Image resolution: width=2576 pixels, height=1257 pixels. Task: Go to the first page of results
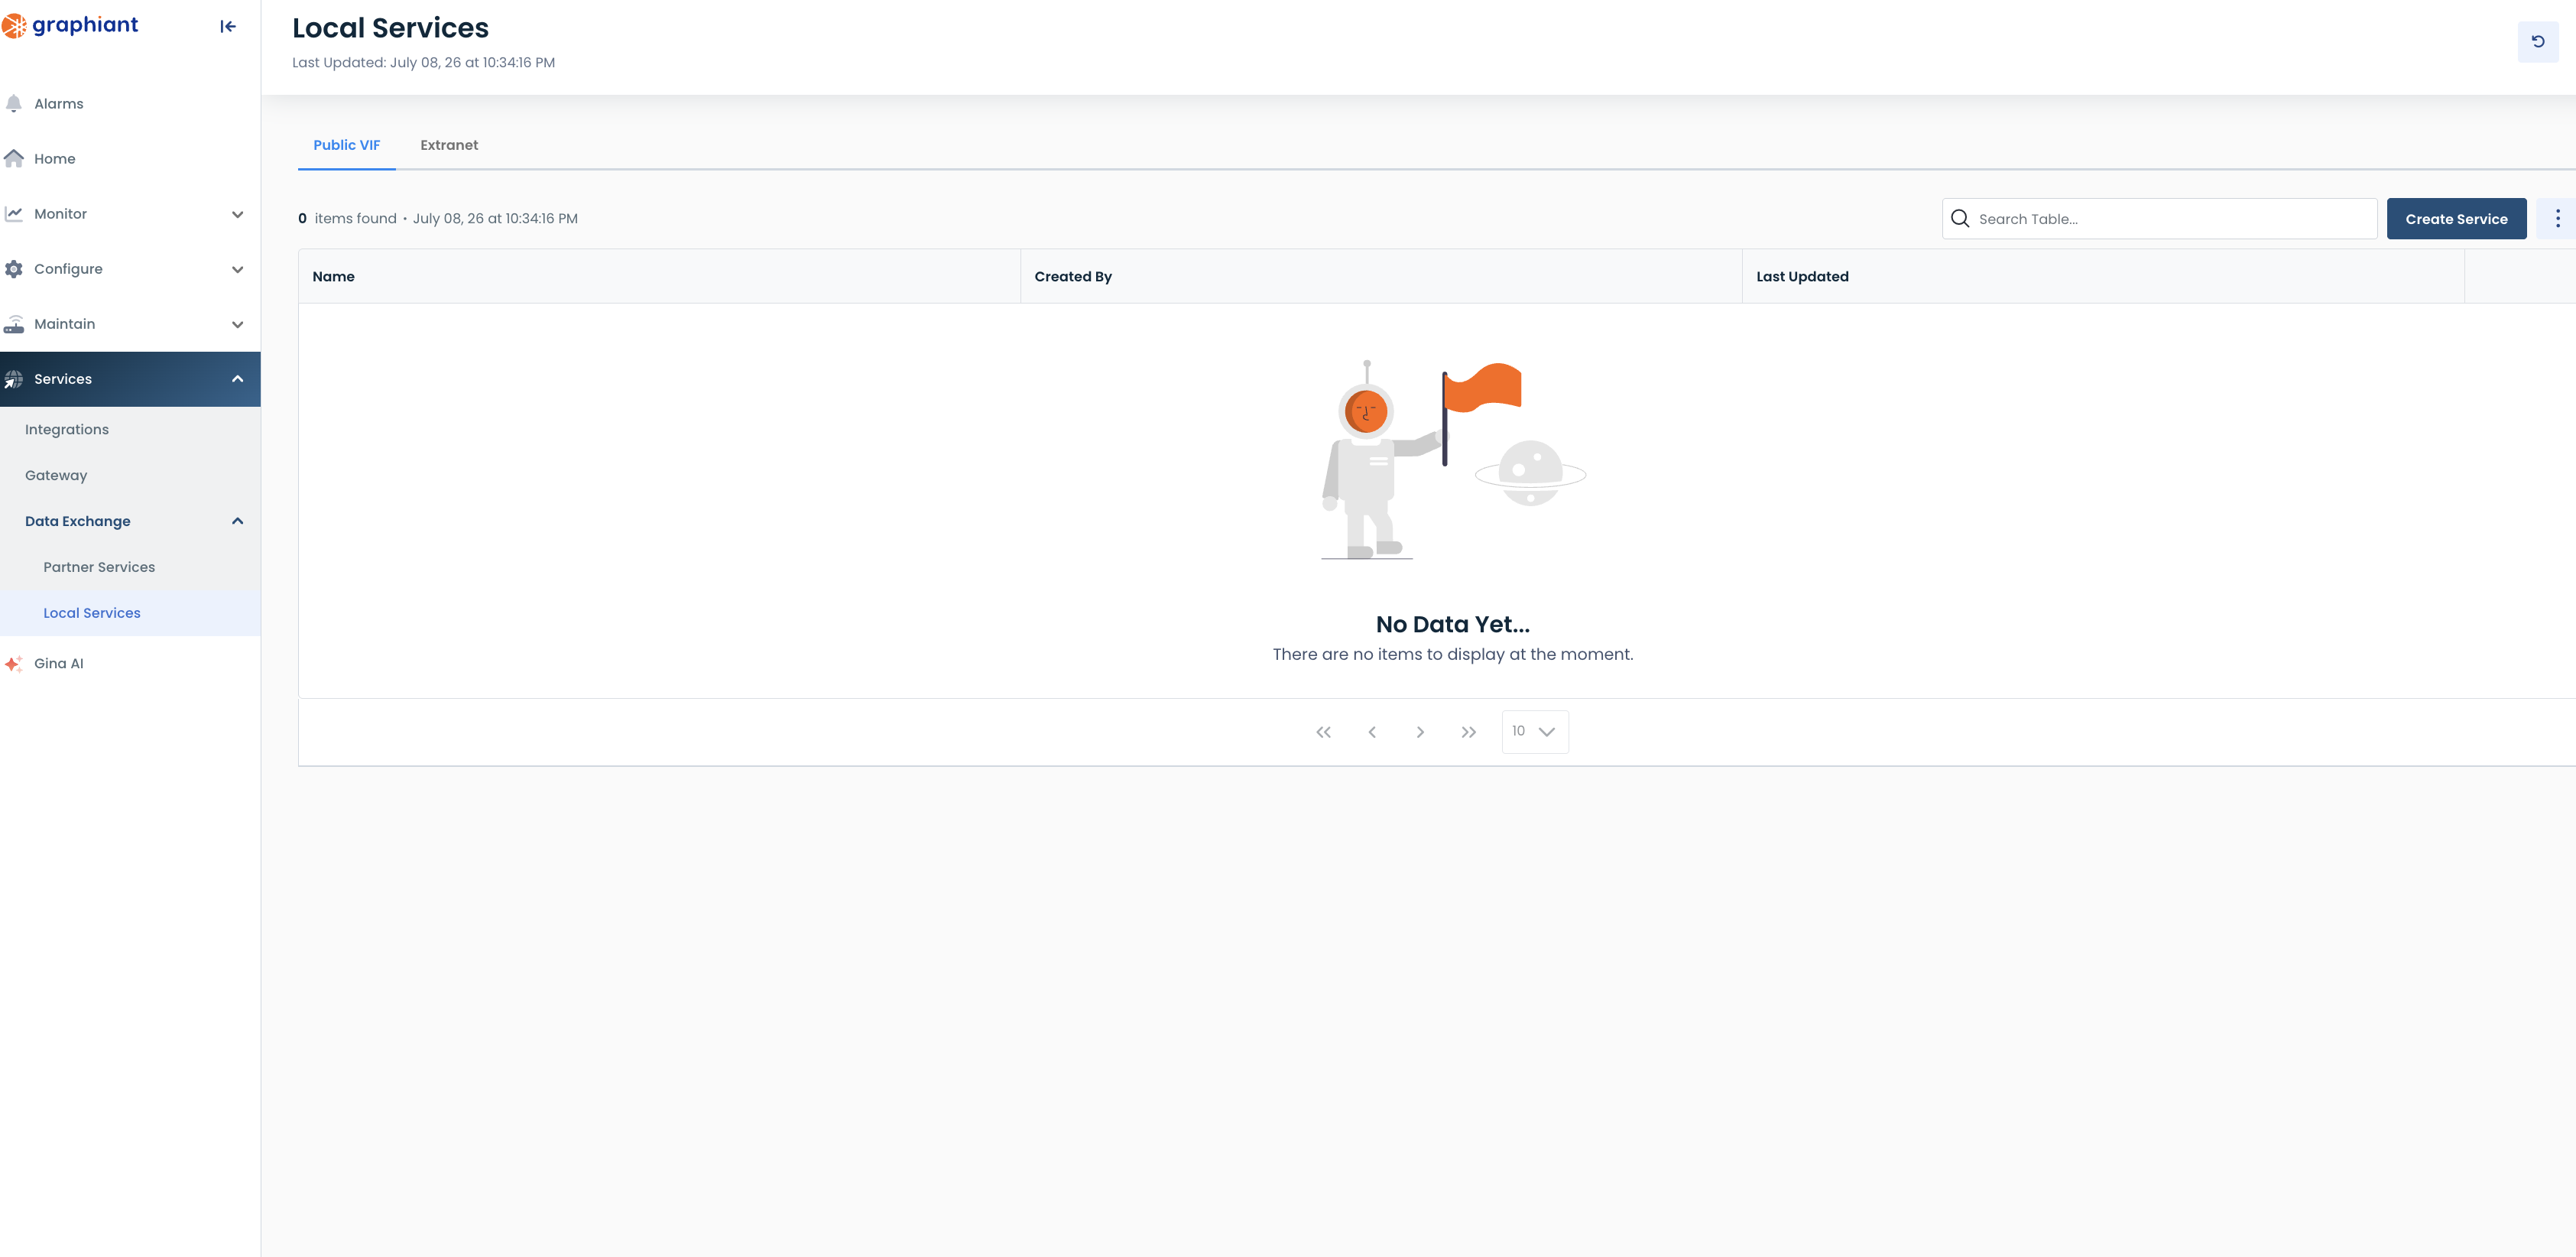click(1323, 733)
